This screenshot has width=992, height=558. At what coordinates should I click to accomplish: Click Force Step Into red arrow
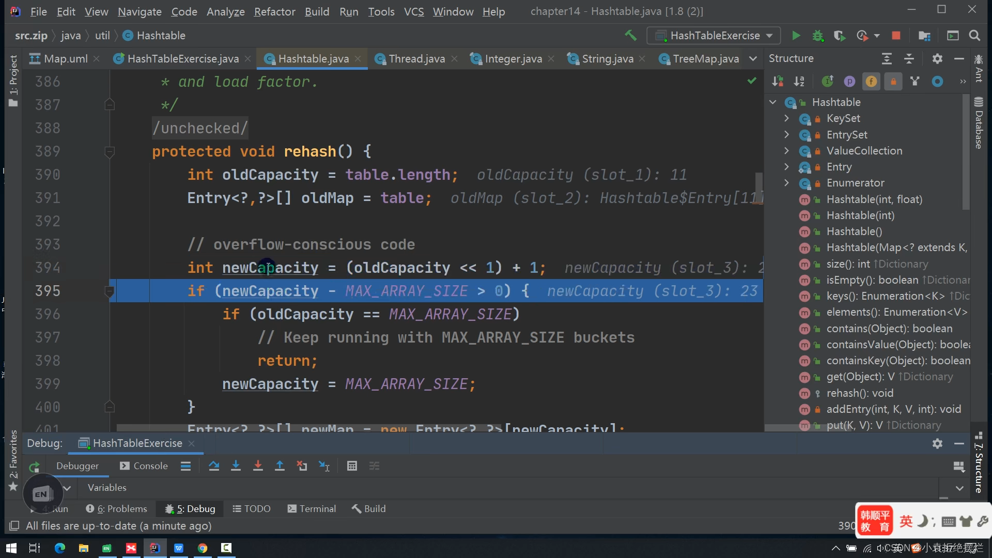tap(258, 466)
